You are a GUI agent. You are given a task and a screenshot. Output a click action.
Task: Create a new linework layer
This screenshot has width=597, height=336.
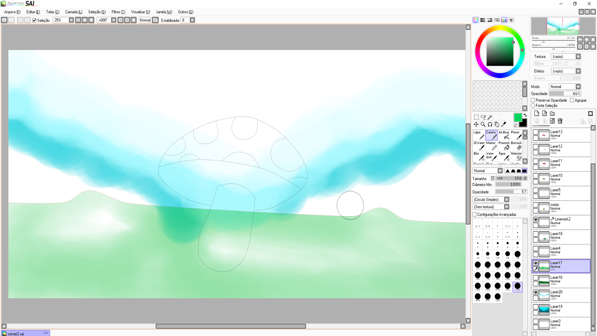pos(544,114)
